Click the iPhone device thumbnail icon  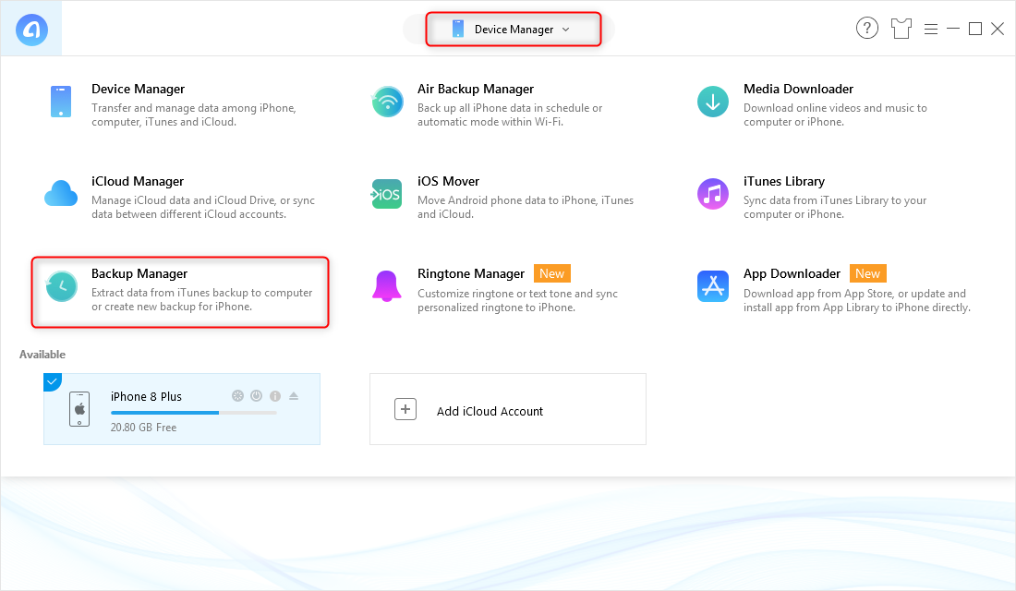pos(79,409)
